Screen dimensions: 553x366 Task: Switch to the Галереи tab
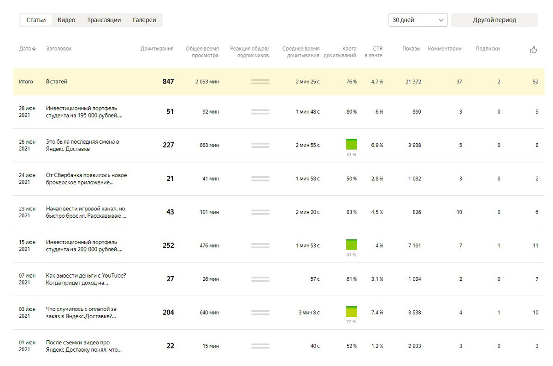coord(144,20)
